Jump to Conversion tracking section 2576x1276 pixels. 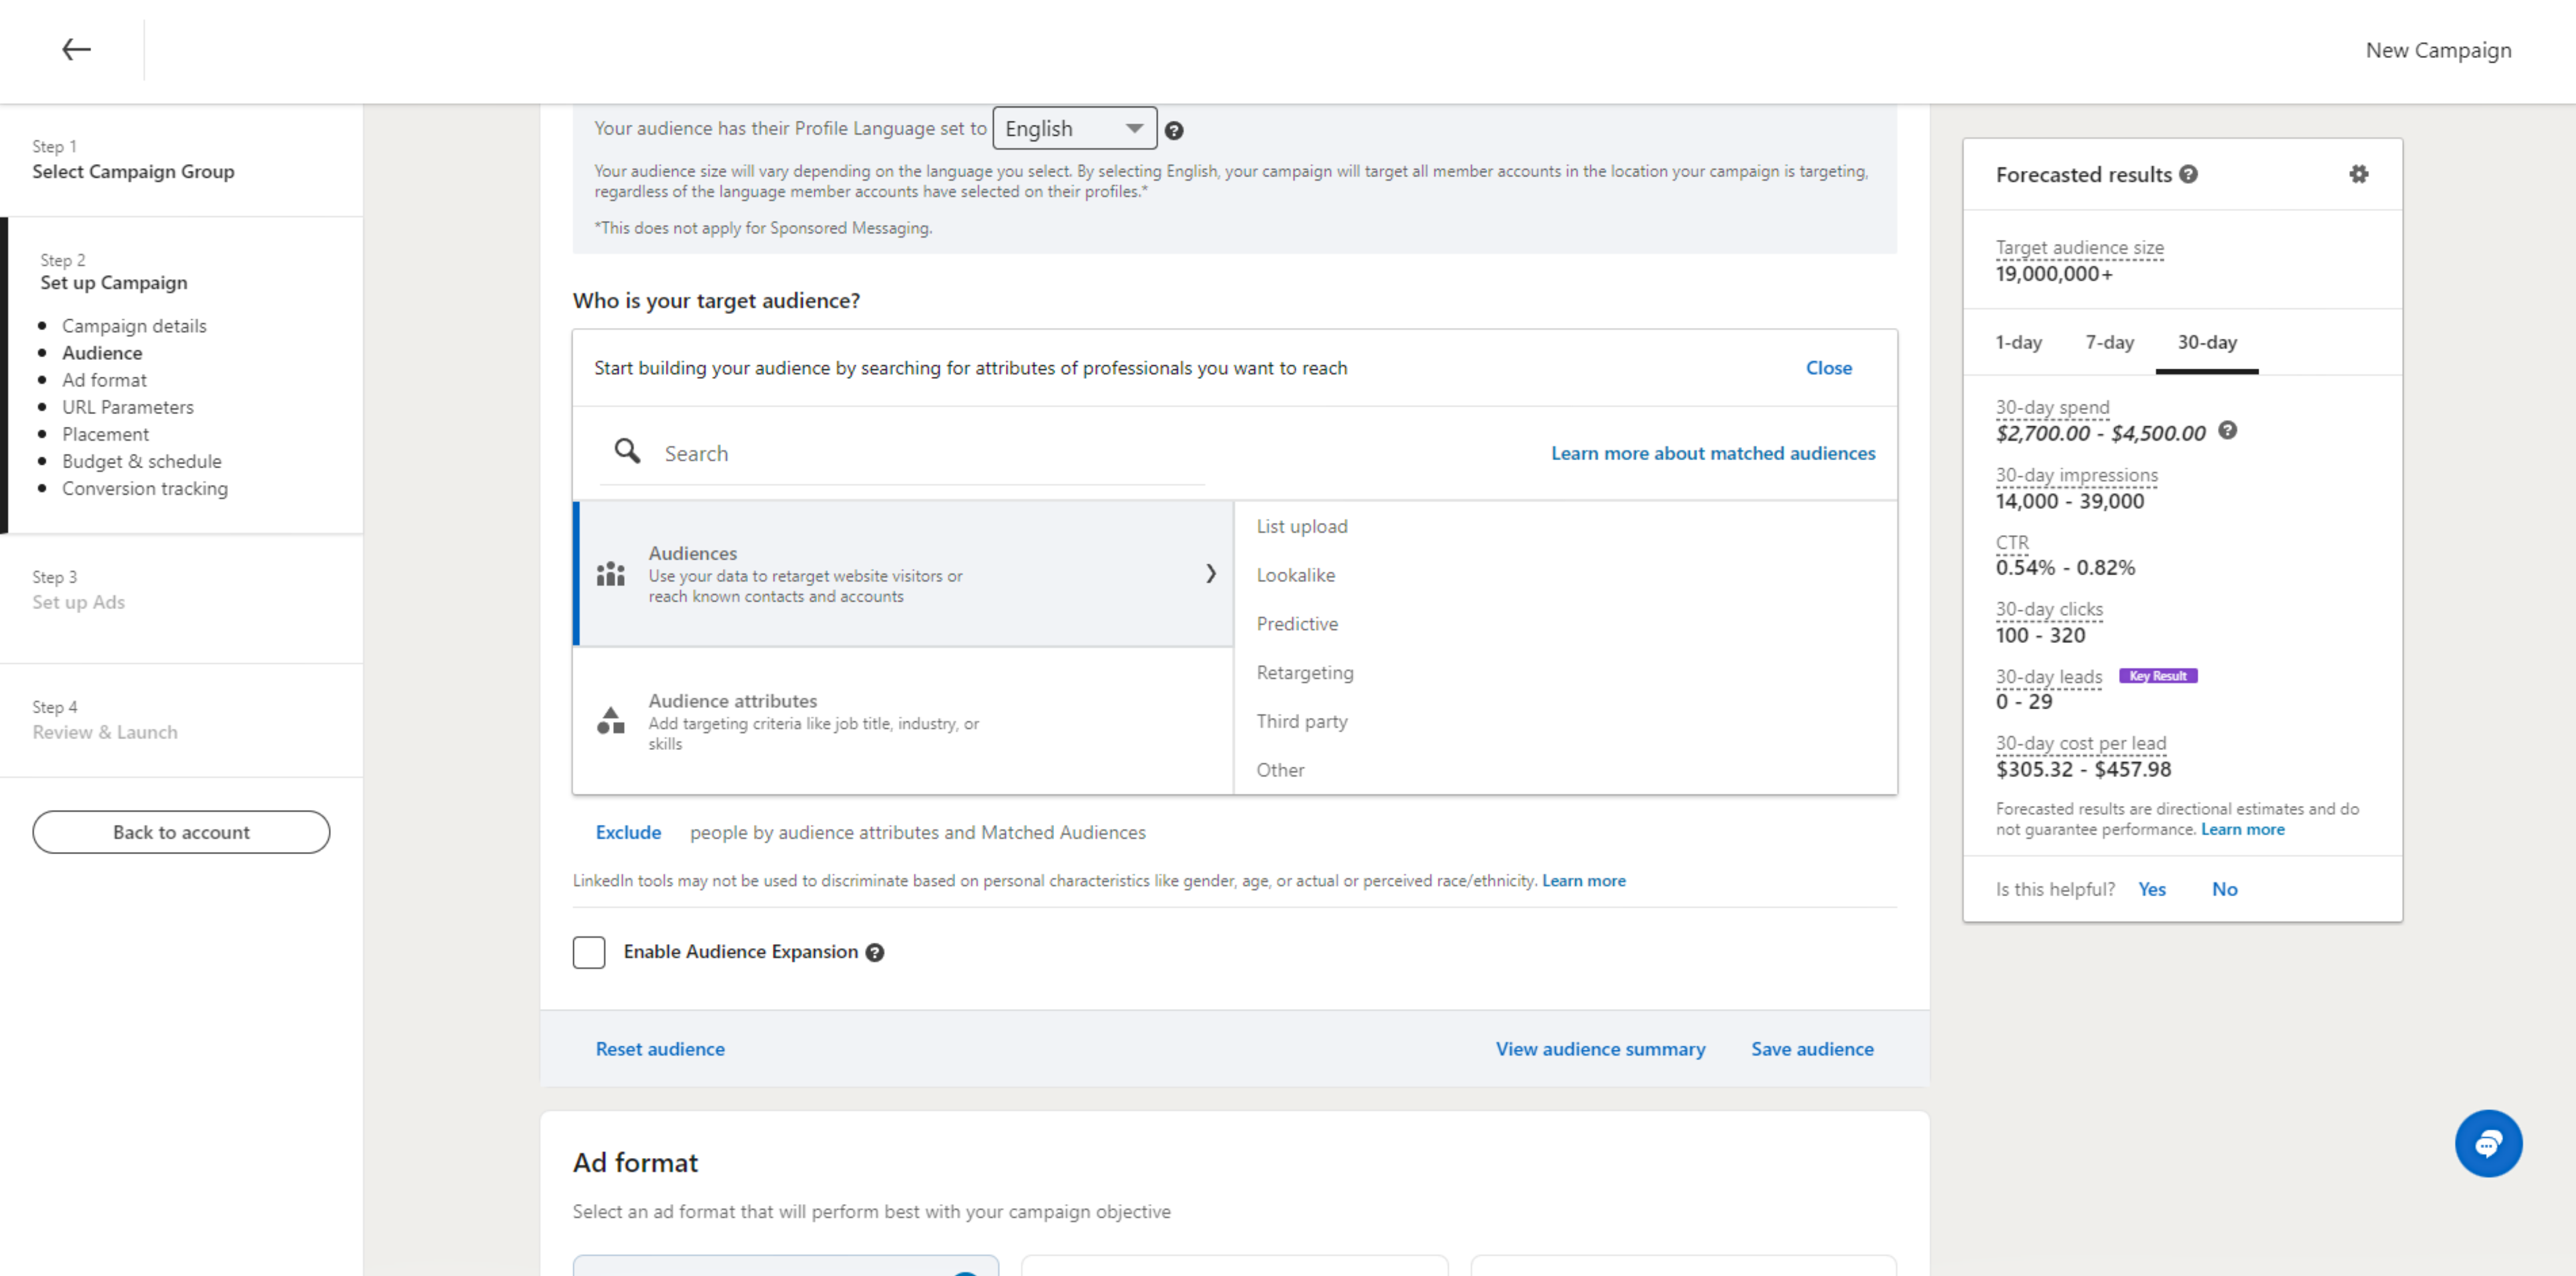[145, 488]
